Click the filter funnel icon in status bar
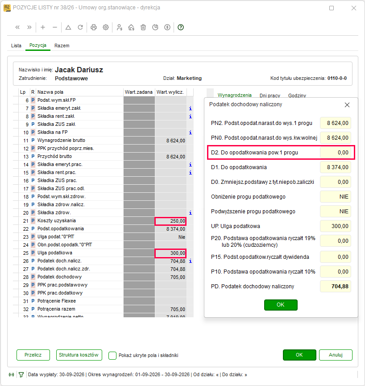 tap(21, 375)
